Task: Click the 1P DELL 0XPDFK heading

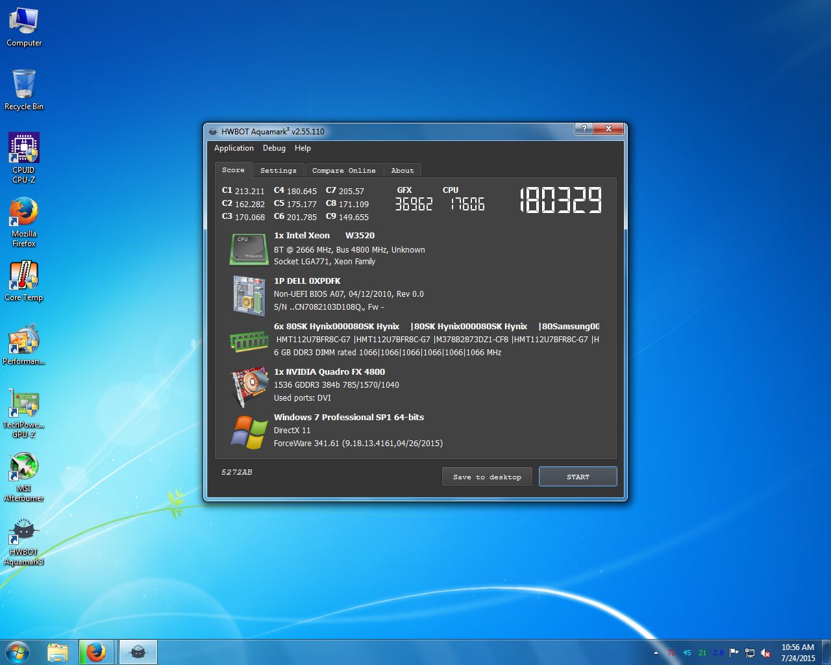Action: 307,281
